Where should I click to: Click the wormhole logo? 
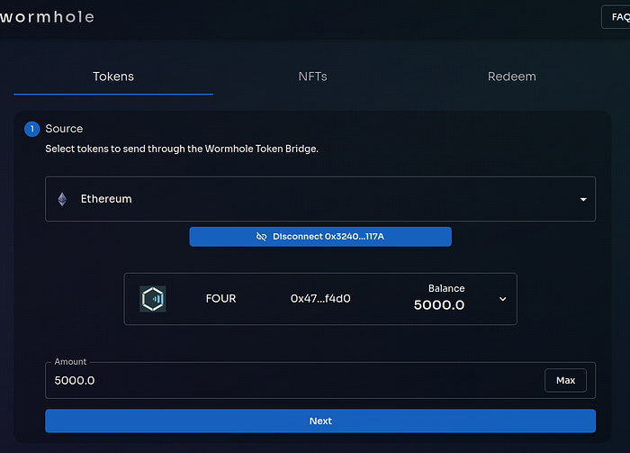[x=47, y=17]
